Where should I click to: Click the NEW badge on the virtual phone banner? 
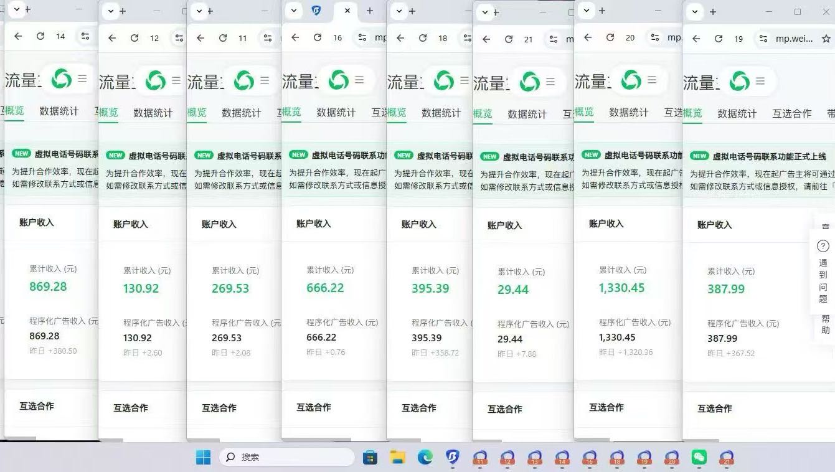point(699,156)
